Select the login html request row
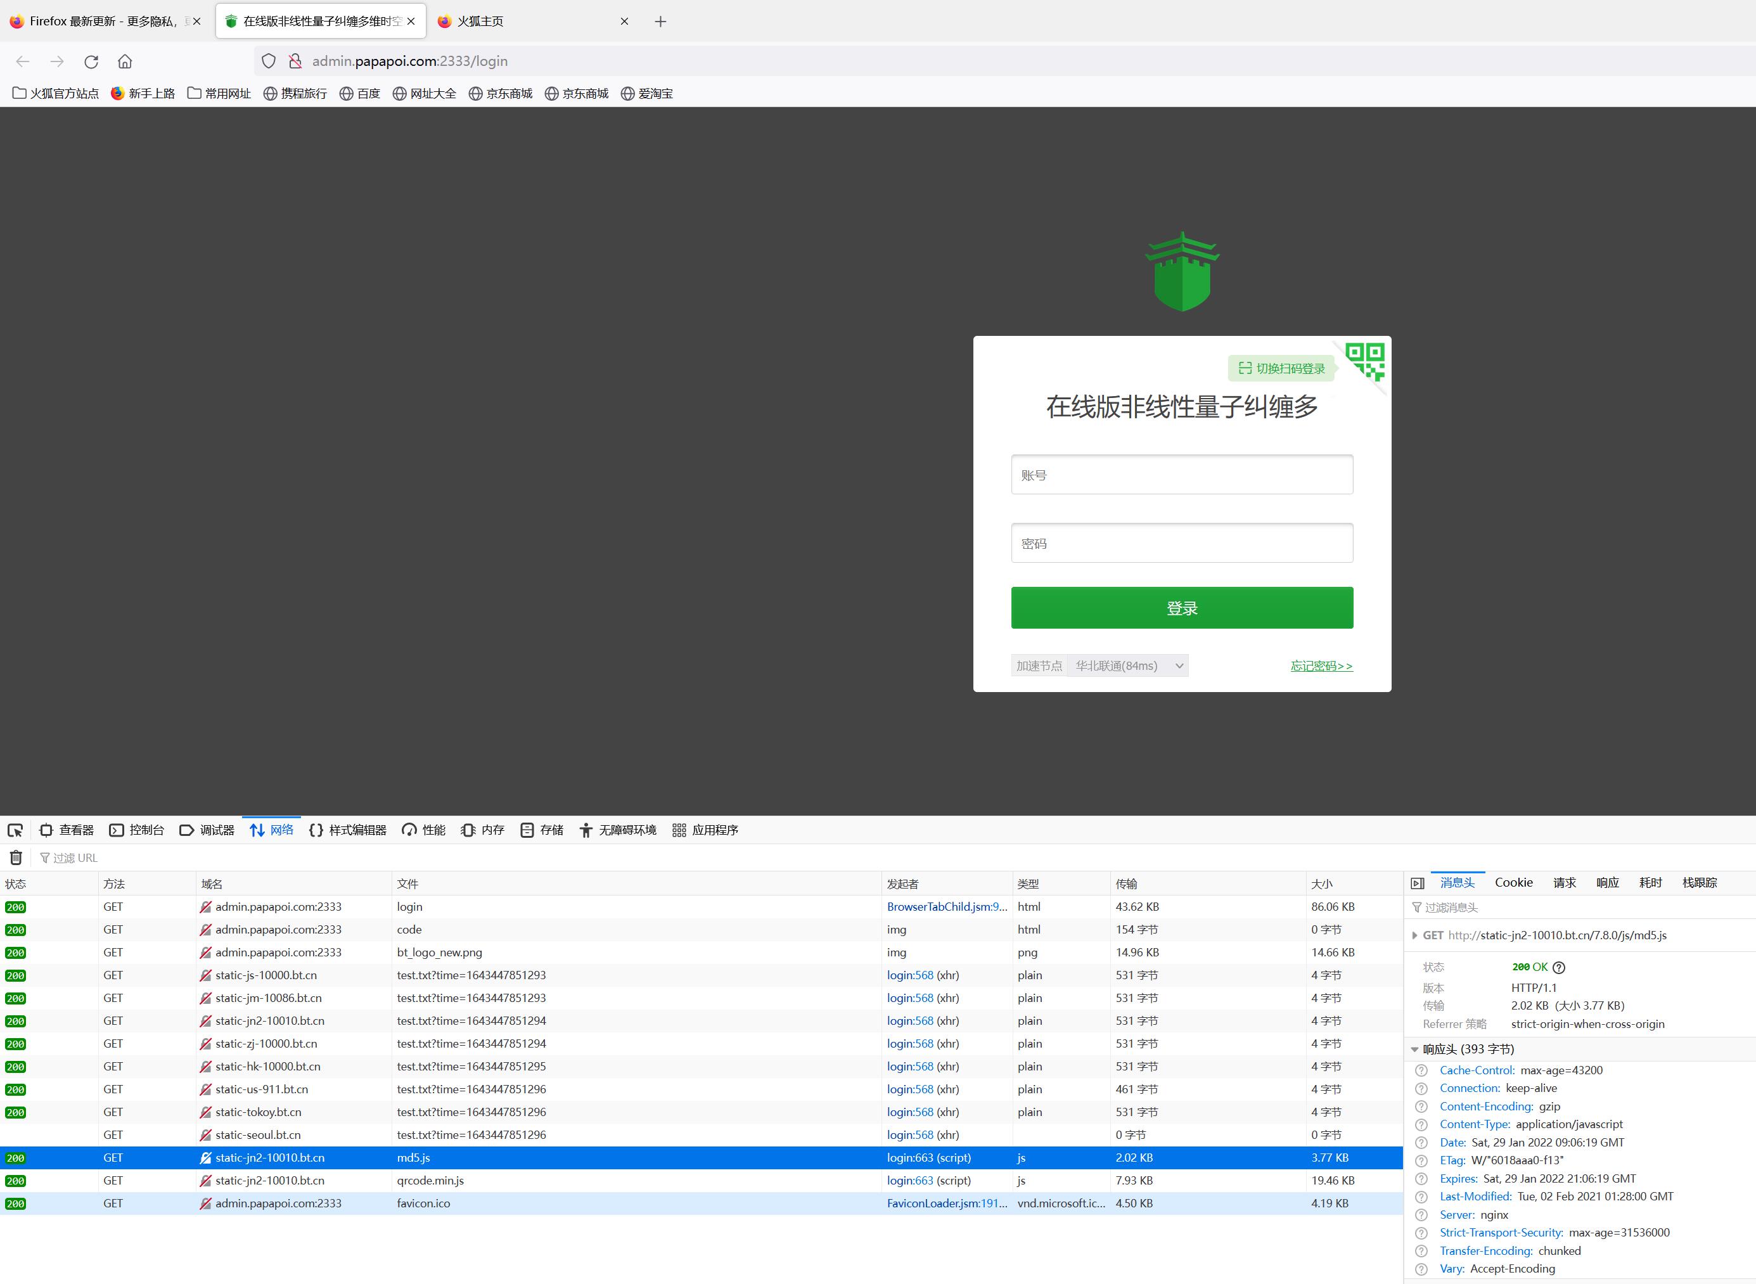 click(x=702, y=907)
